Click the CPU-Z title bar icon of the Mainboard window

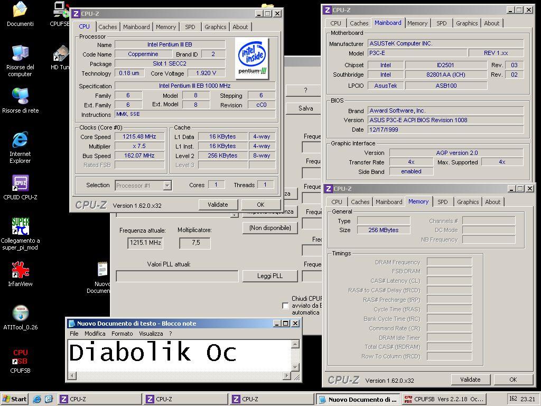click(x=328, y=10)
